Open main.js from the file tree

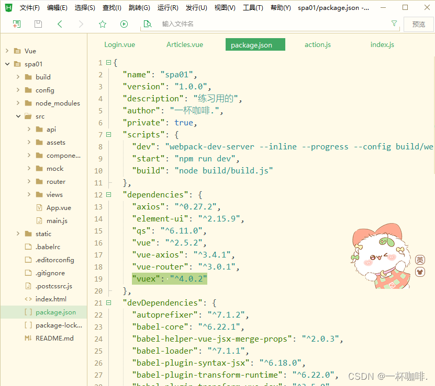57,221
